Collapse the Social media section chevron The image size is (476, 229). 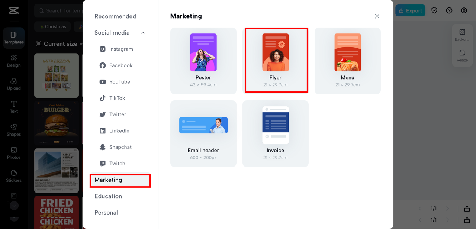click(x=143, y=33)
